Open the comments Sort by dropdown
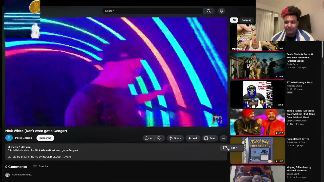Screen dimensions: 324x182 click(x=40, y=166)
